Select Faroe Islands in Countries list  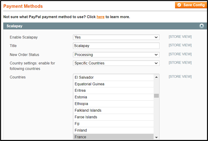click(113, 117)
